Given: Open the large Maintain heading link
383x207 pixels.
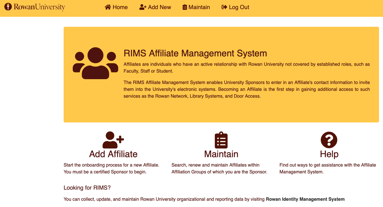Looking at the screenshot, I should pyautogui.click(x=221, y=154).
